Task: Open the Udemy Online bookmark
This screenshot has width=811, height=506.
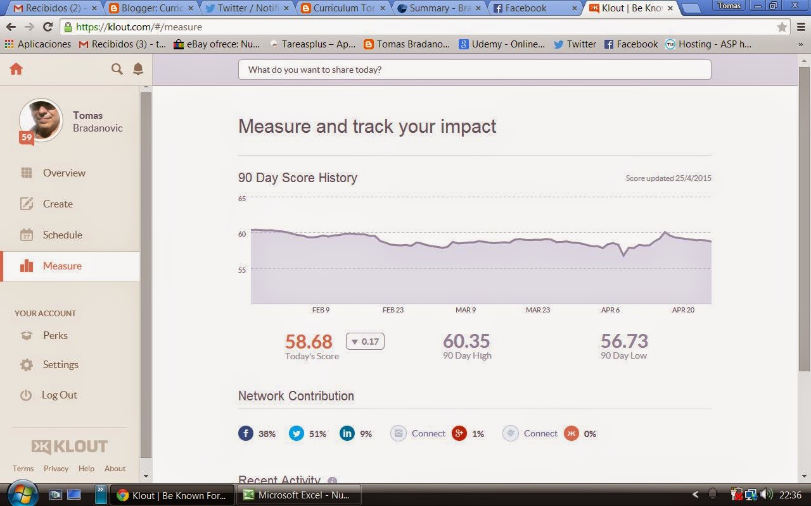Action: coord(502,44)
